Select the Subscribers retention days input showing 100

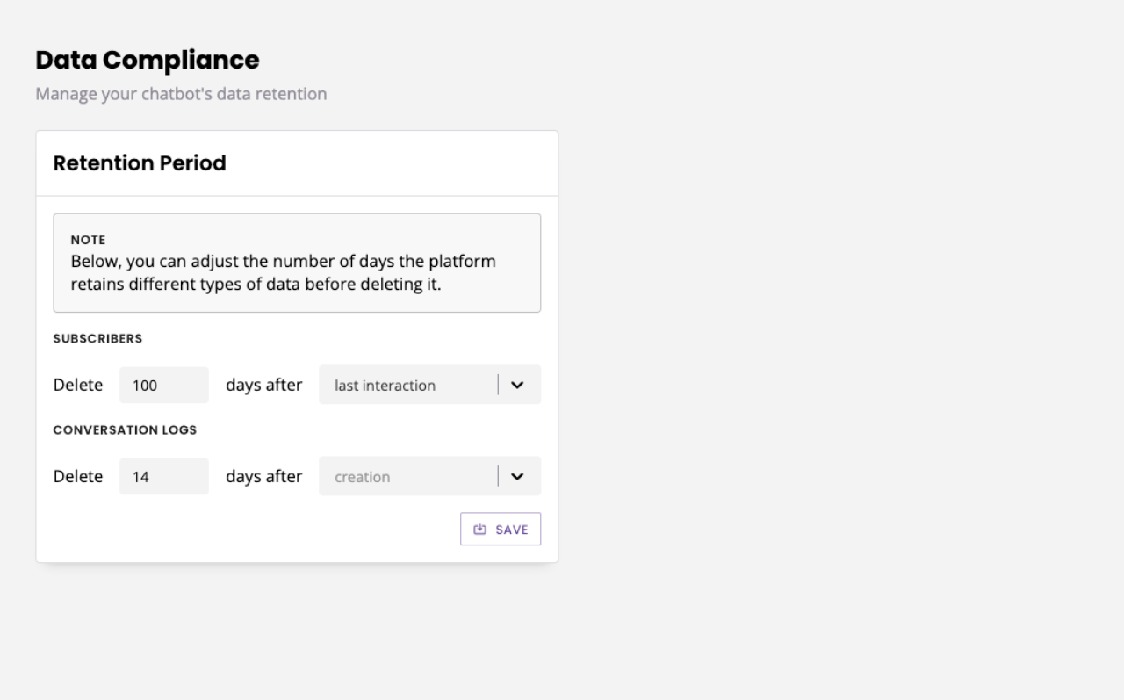click(x=164, y=385)
